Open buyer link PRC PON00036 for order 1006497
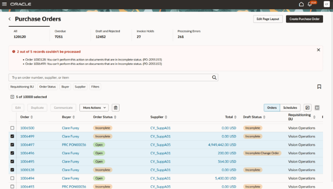Image resolution: width=333 pixels, height=189 pixels. 74,145
